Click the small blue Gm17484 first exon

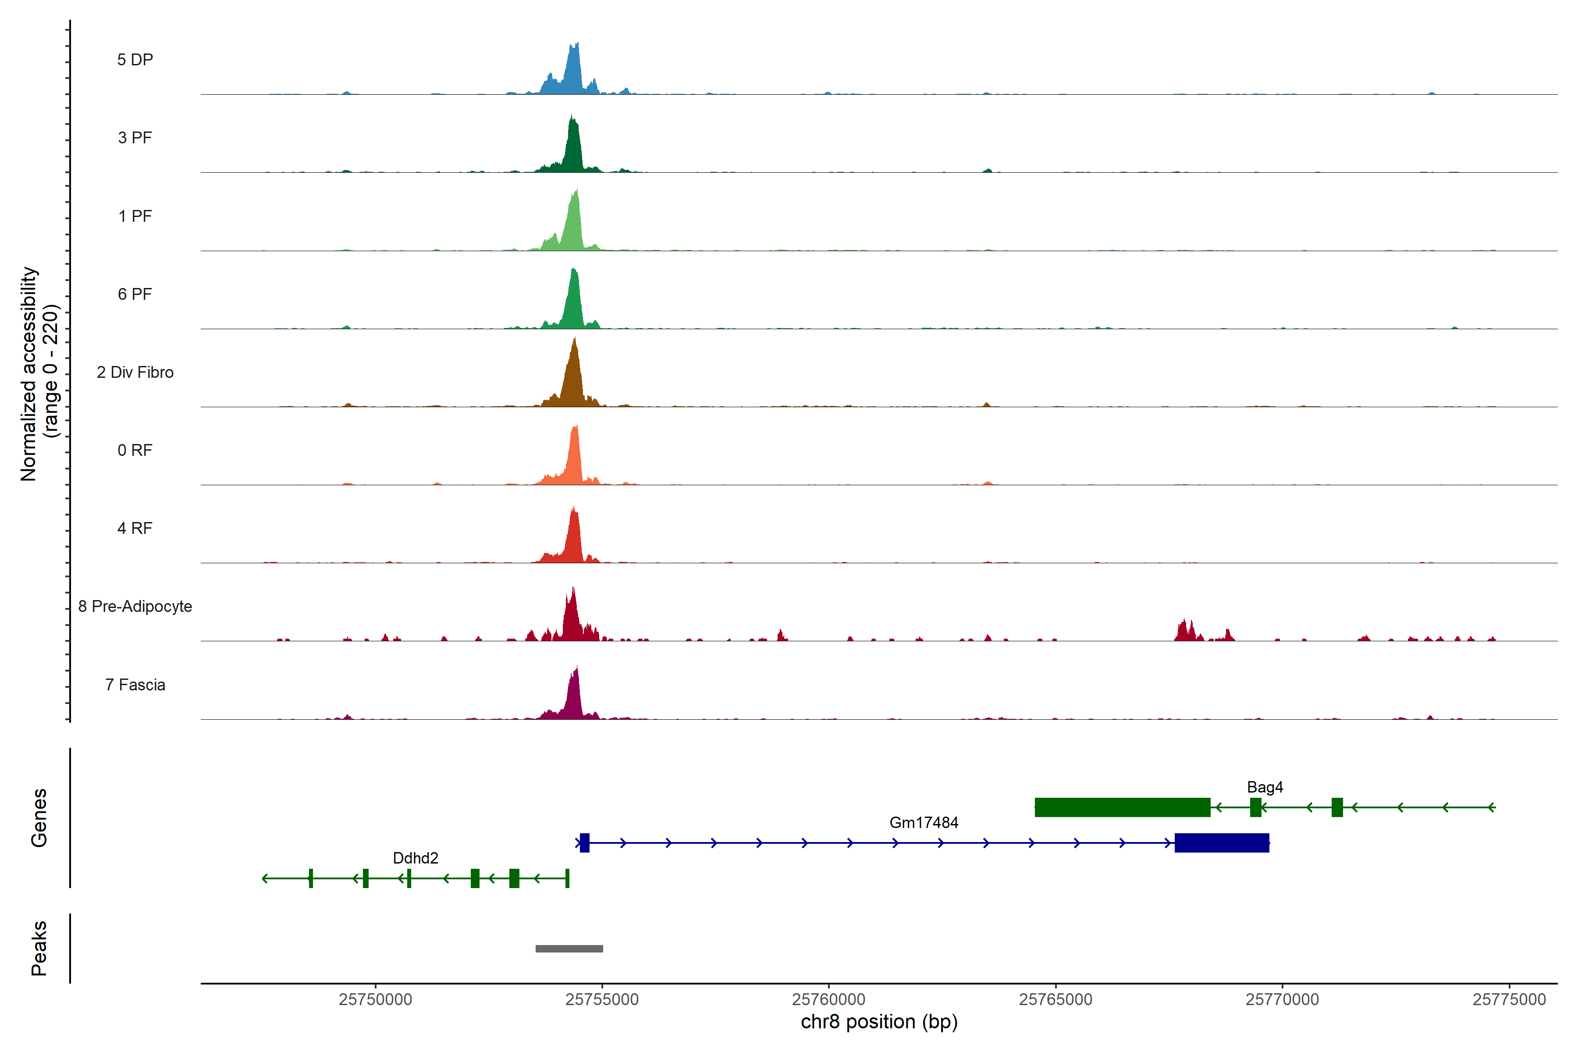(x=584, y=842)
